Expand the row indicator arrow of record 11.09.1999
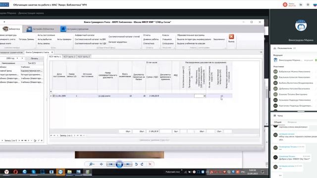317x178 pixels. [x=51, y=96]
